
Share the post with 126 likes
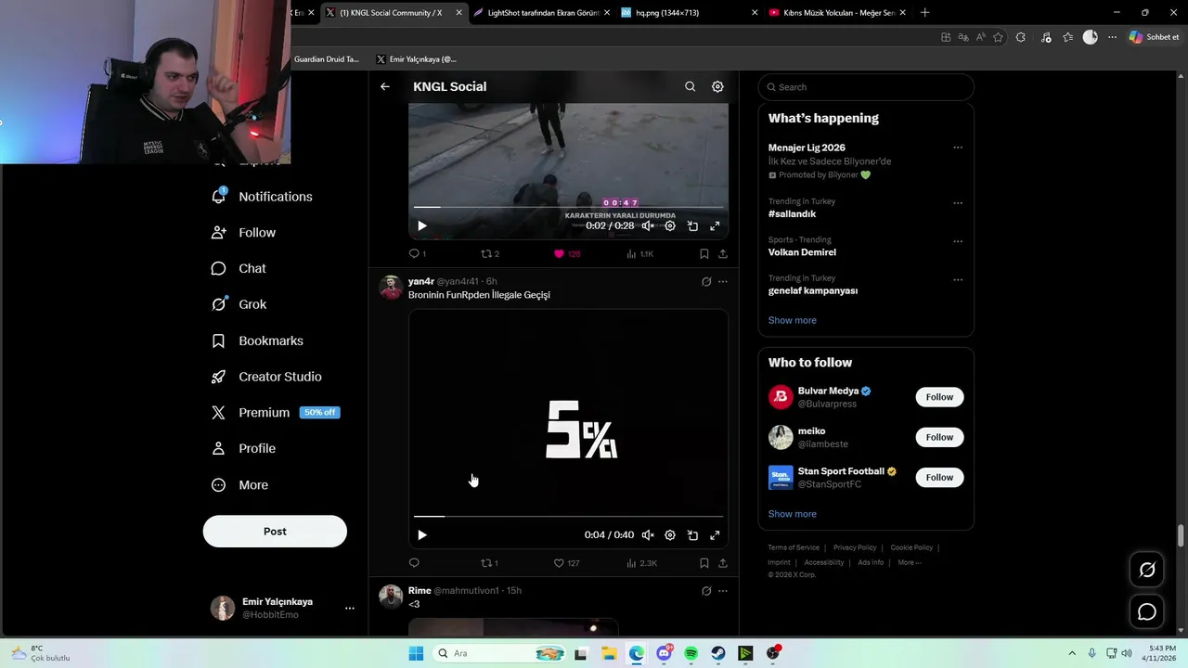point(723,253)
